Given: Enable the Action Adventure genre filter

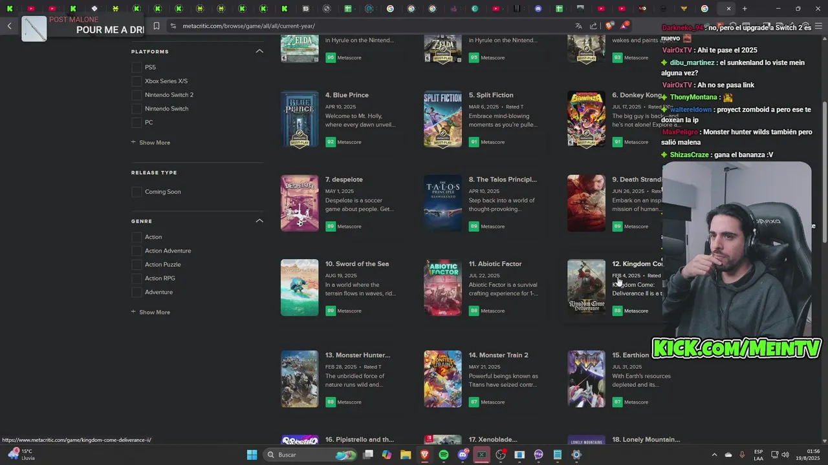Looking at the screenshot, I should pos(136,251).
